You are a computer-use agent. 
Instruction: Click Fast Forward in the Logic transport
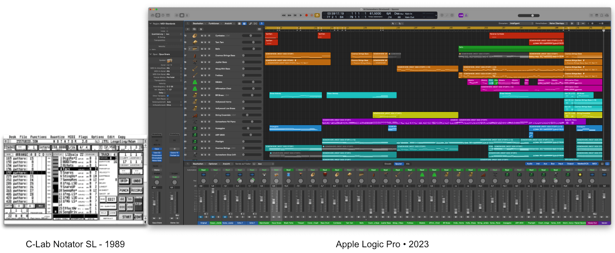(289, 15)
